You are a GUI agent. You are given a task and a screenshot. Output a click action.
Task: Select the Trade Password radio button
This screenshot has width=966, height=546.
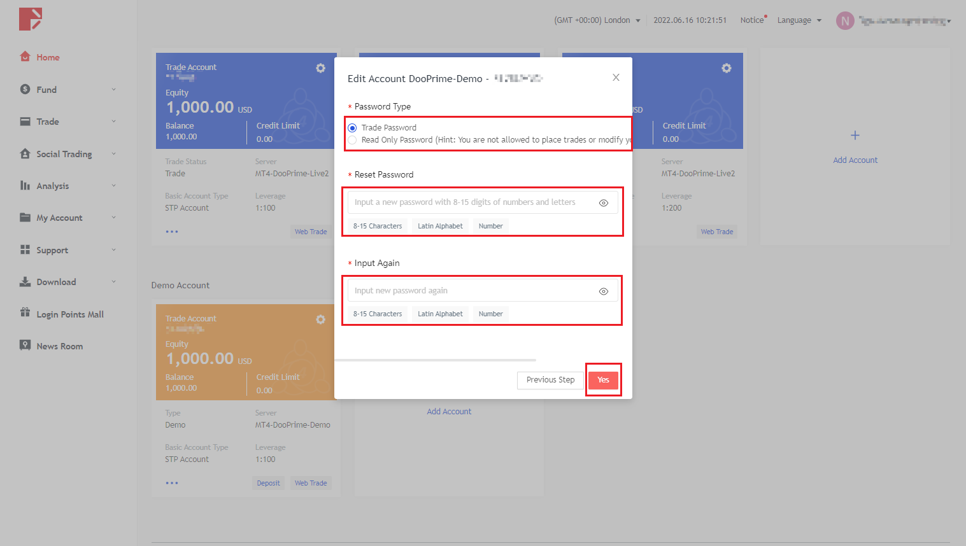coord(352,128)
